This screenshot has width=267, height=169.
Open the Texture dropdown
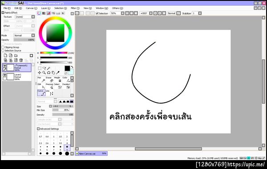click(25, 17)
